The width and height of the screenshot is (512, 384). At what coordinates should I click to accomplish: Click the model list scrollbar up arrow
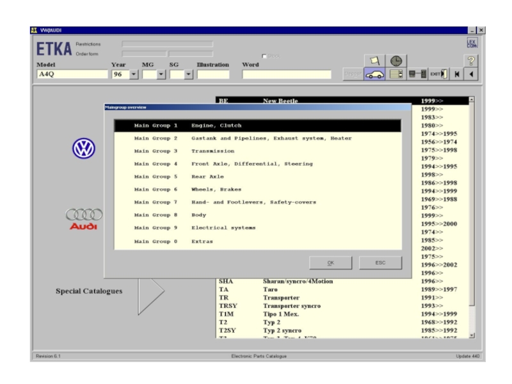[x=472, y=99]
